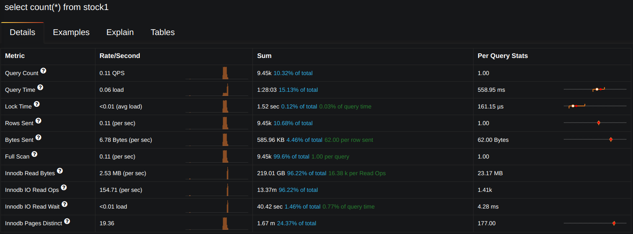Switch to the Examples tab
The image size is (633, 234).
(71, 33)
